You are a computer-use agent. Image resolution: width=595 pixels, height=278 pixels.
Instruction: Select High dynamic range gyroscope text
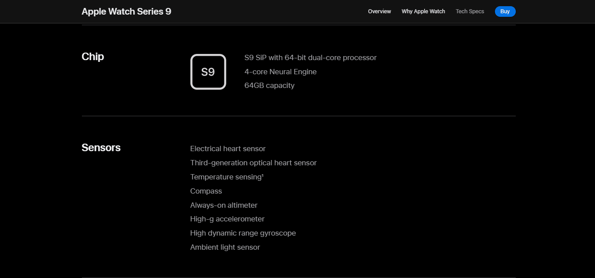pos(243,233)
